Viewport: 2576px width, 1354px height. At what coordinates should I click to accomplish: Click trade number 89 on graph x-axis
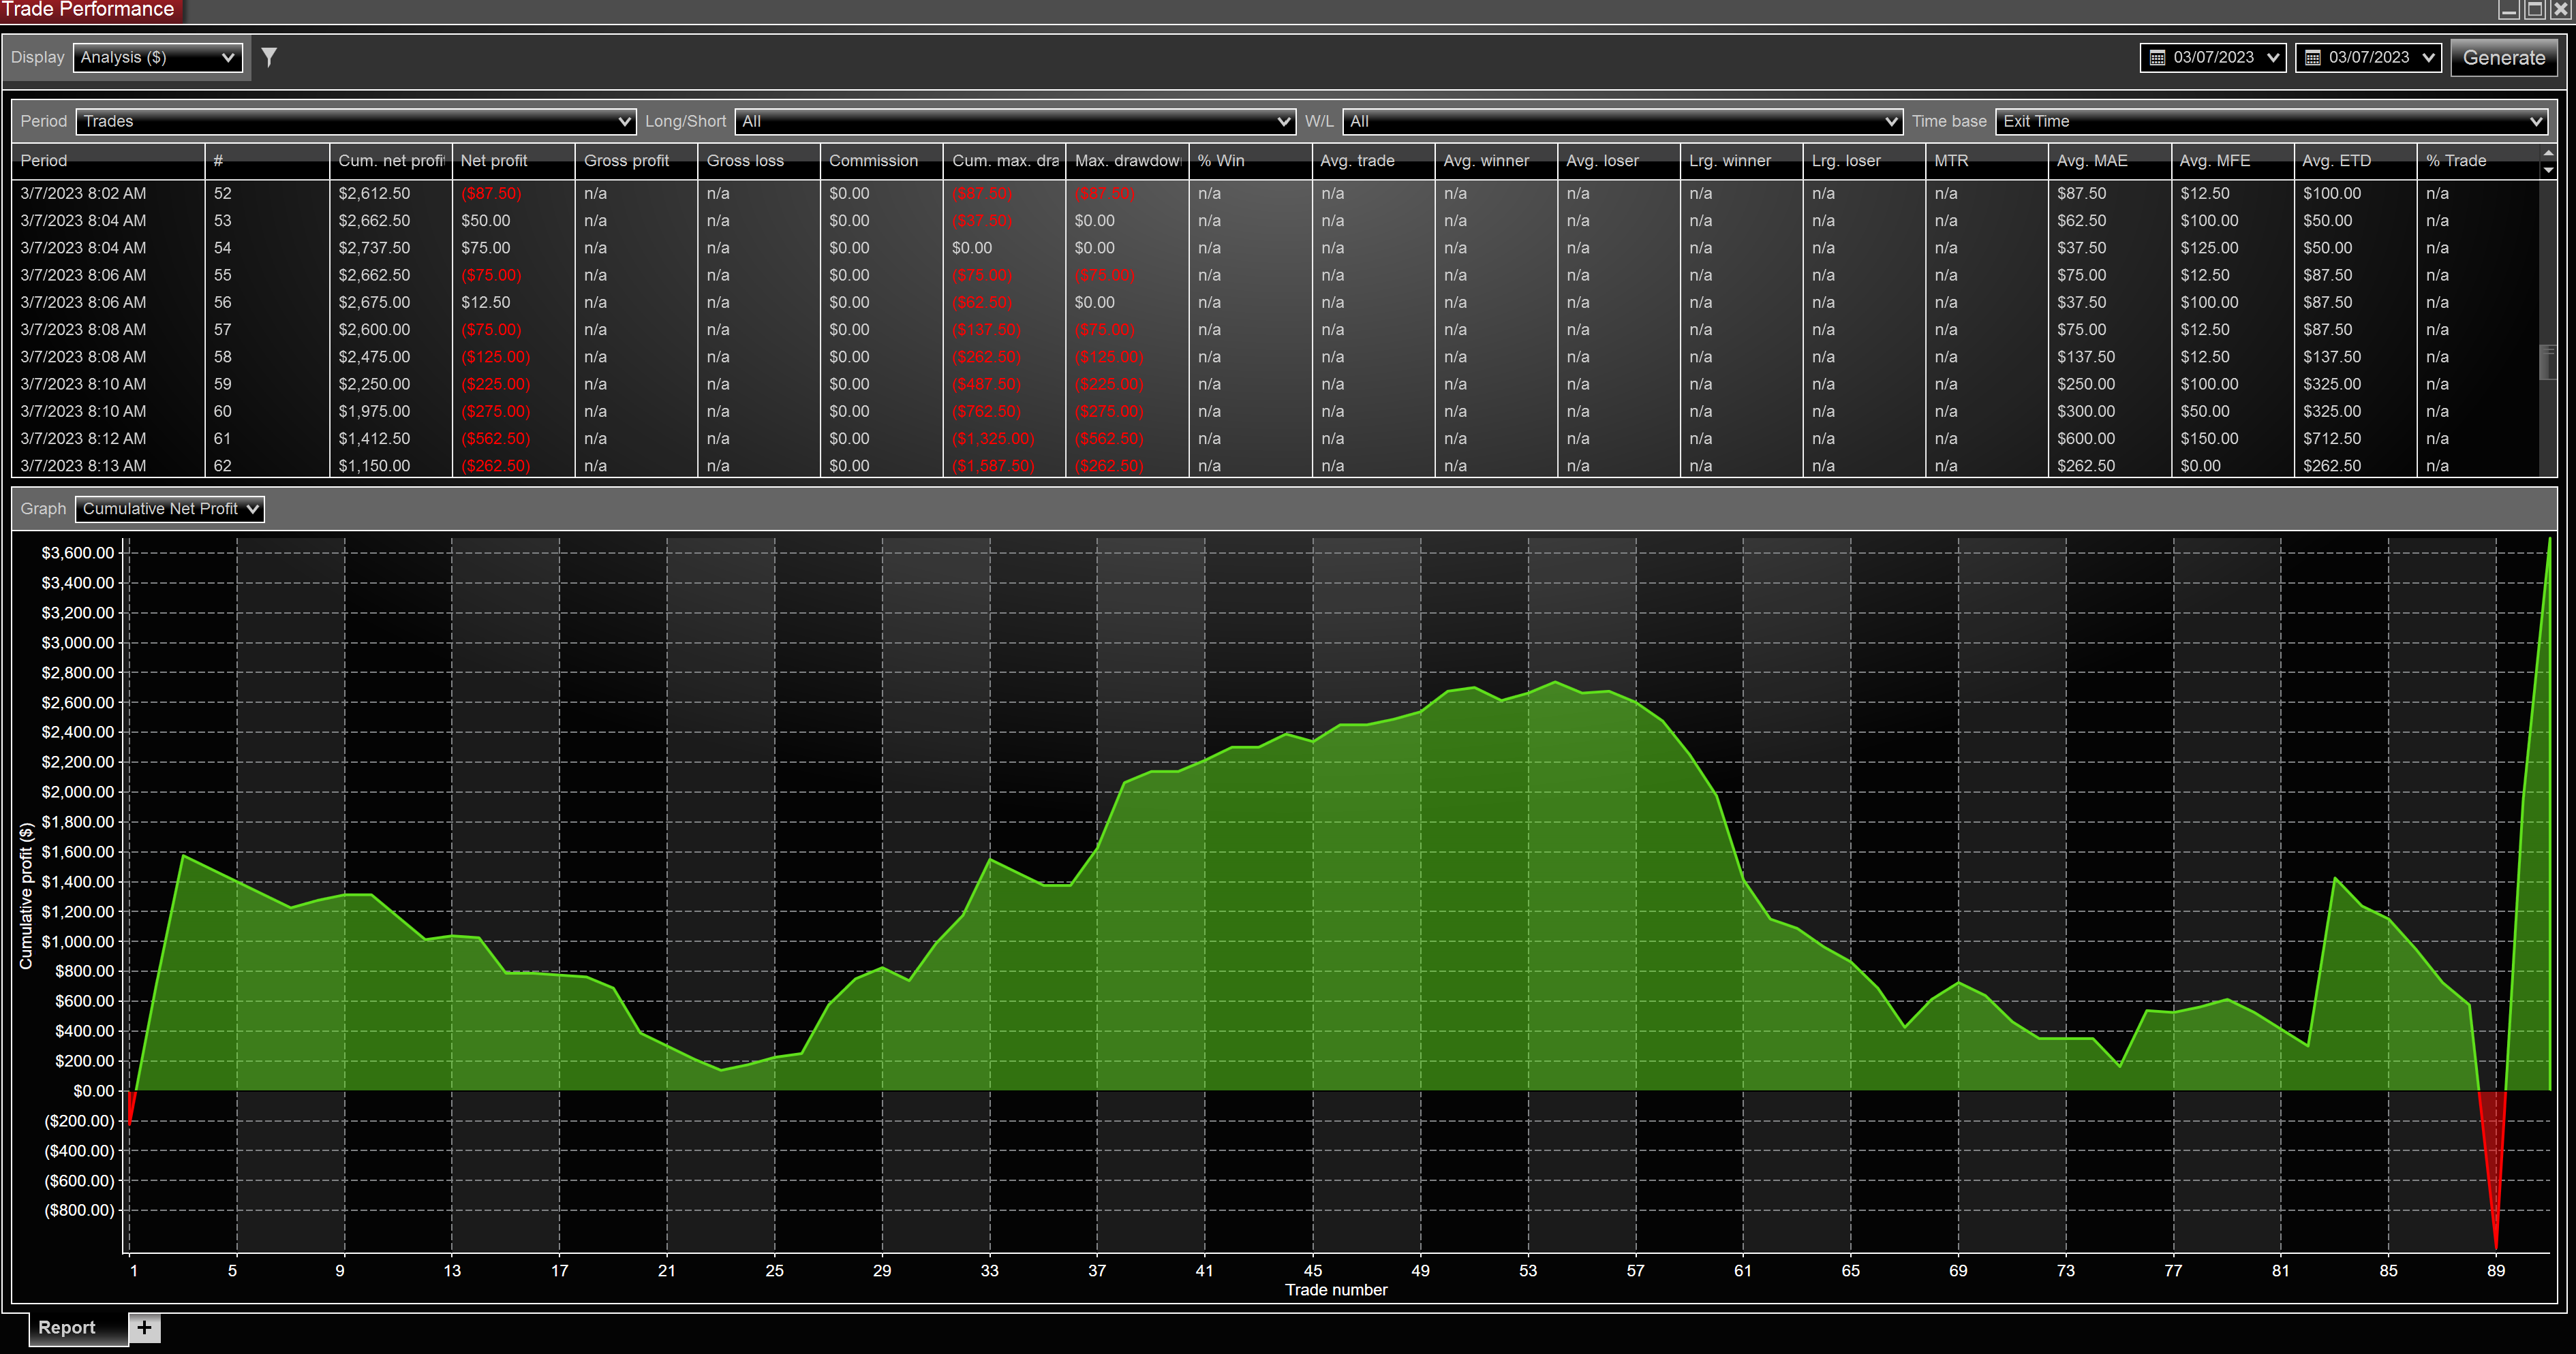point(2496,1270)
